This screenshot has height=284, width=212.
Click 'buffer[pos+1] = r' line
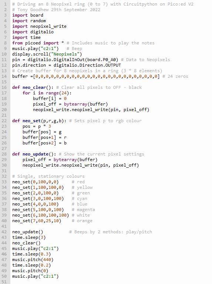coord(44,137)
